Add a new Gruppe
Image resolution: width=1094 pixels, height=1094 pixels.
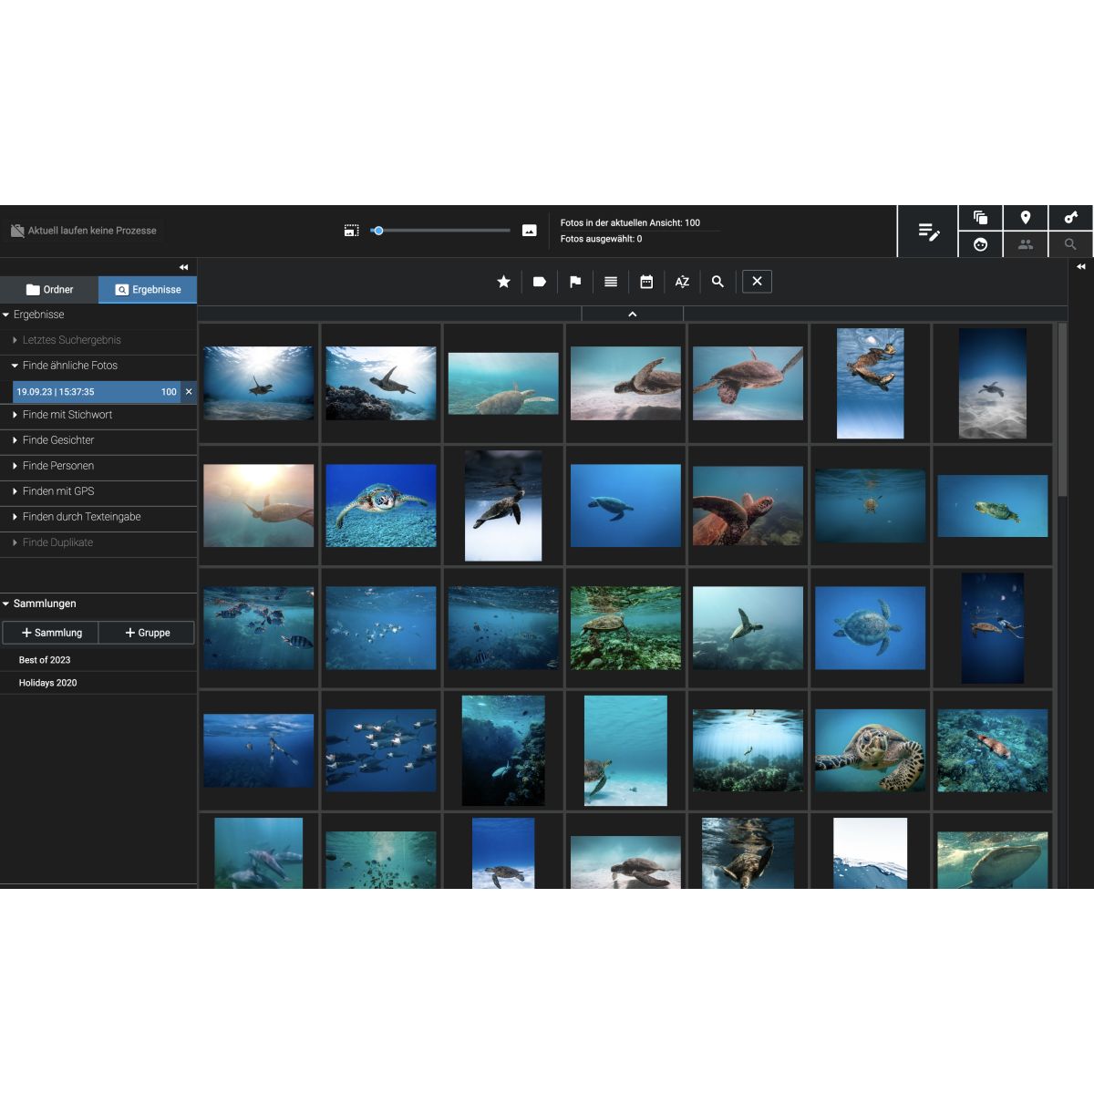point(147,633)
